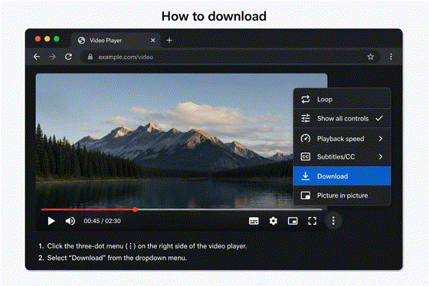Toggle the subtitles icon in the player bar
This screenshot has width=429, height=286.
[x=254, y=221]
